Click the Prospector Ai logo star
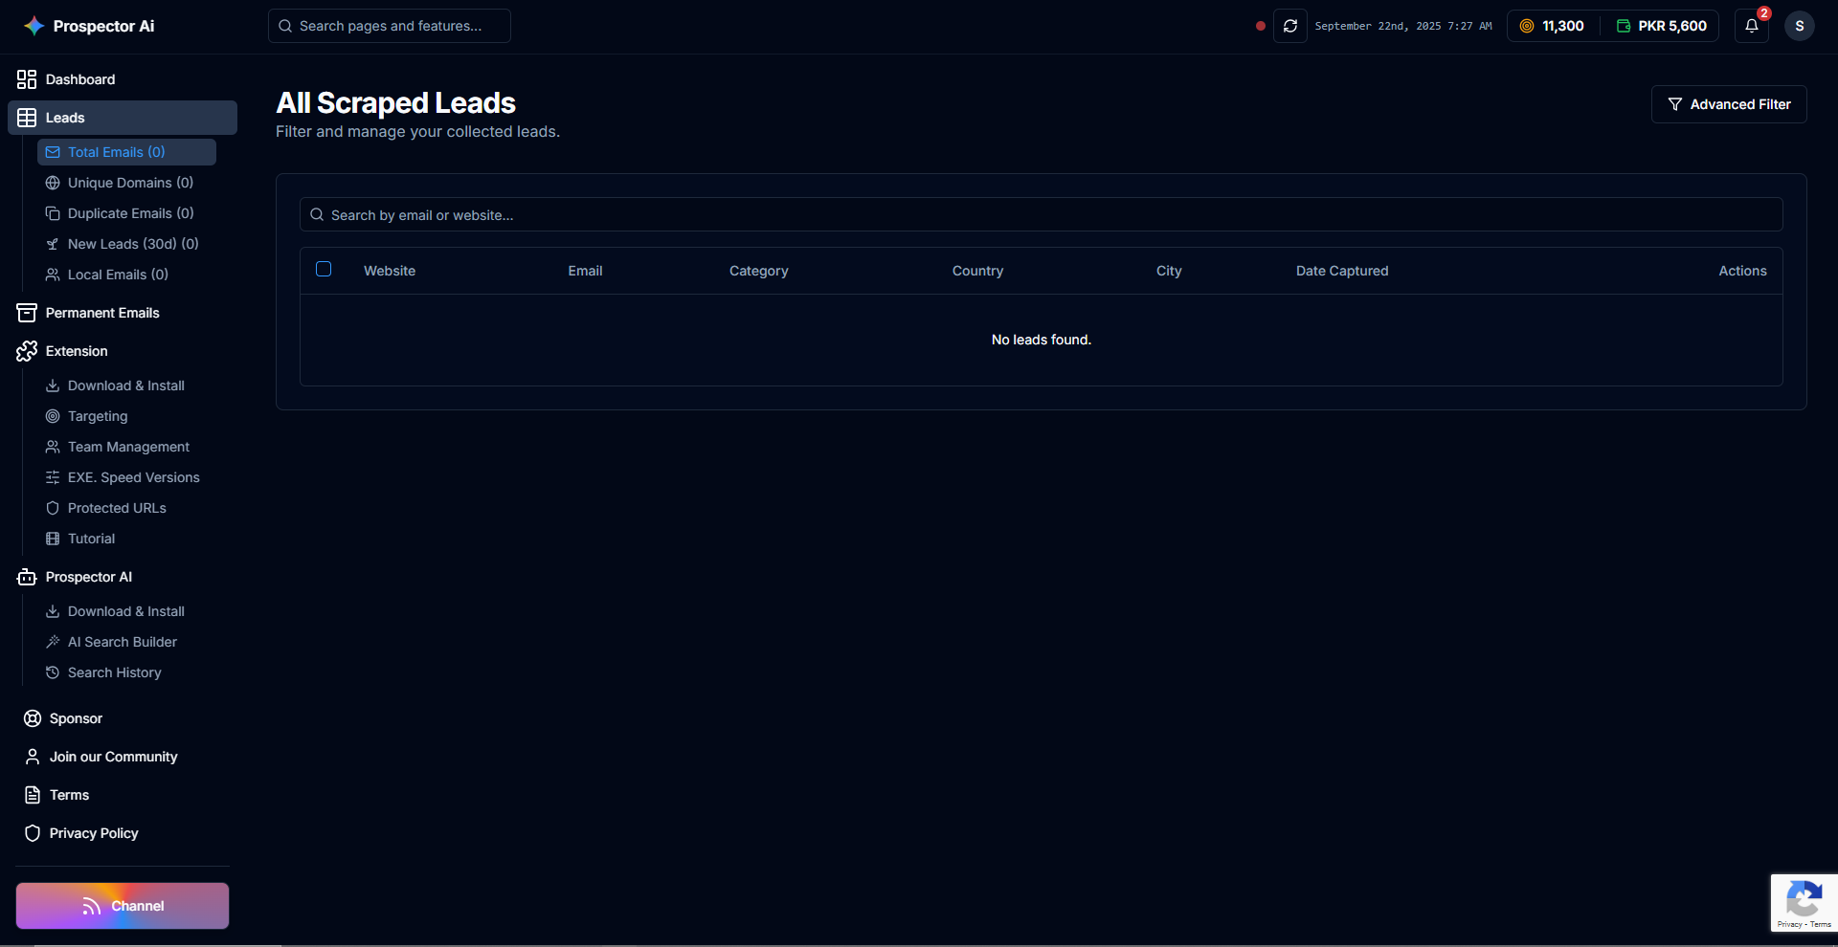1838x947 pixels. coord(34,26)
